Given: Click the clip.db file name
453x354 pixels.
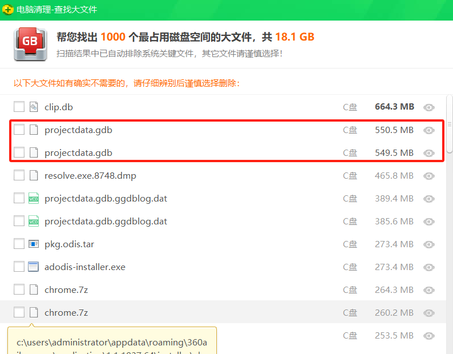Looking at the screenshot, I should pyautogui.click(x=59, y=107).
